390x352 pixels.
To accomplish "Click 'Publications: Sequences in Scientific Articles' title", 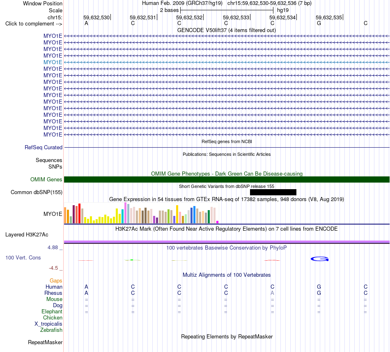I will pyautogui.click(x=227, y=154).
